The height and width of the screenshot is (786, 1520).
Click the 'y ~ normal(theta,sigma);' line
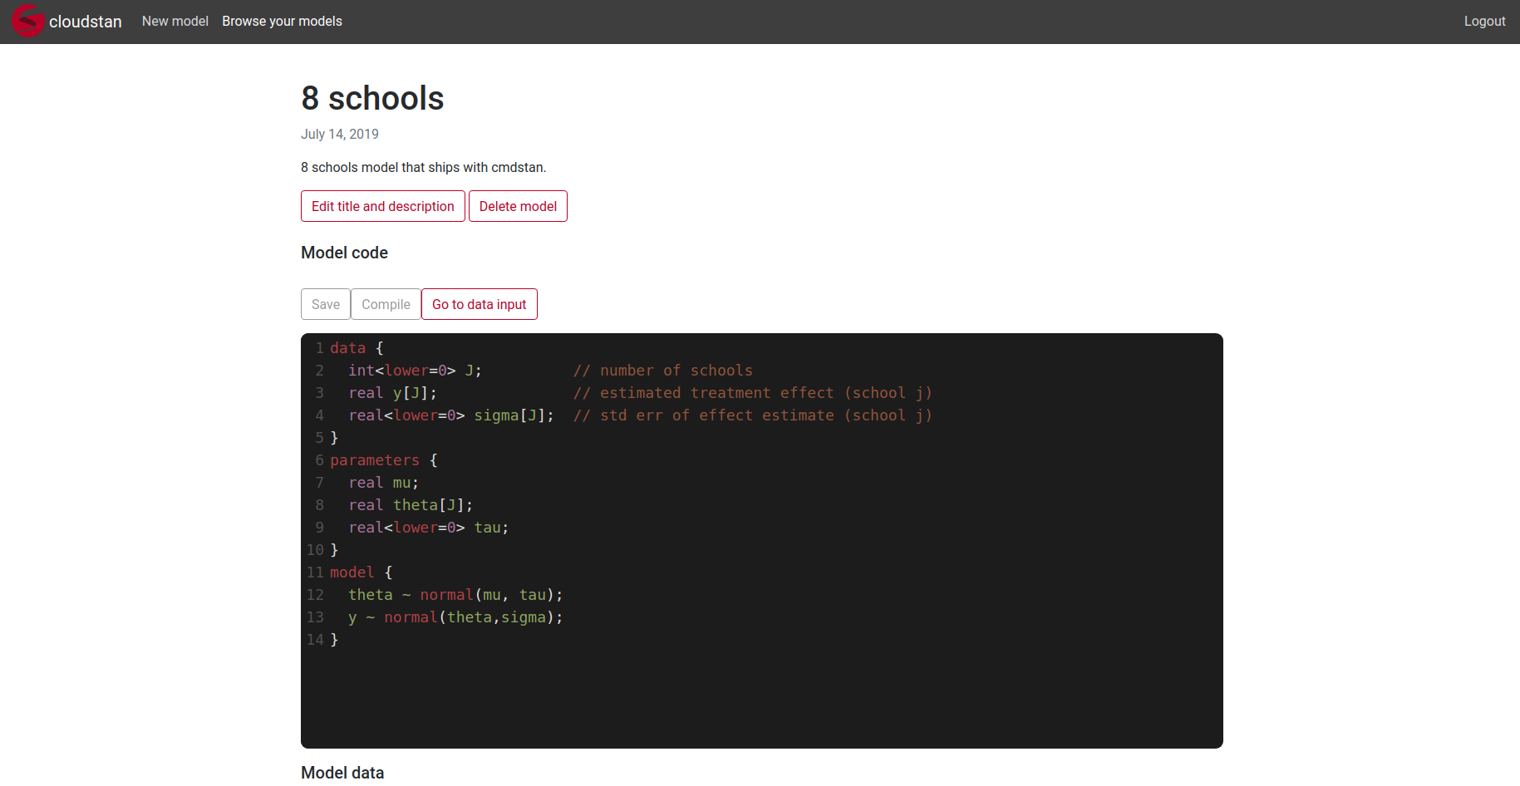[x=455, y=617]
